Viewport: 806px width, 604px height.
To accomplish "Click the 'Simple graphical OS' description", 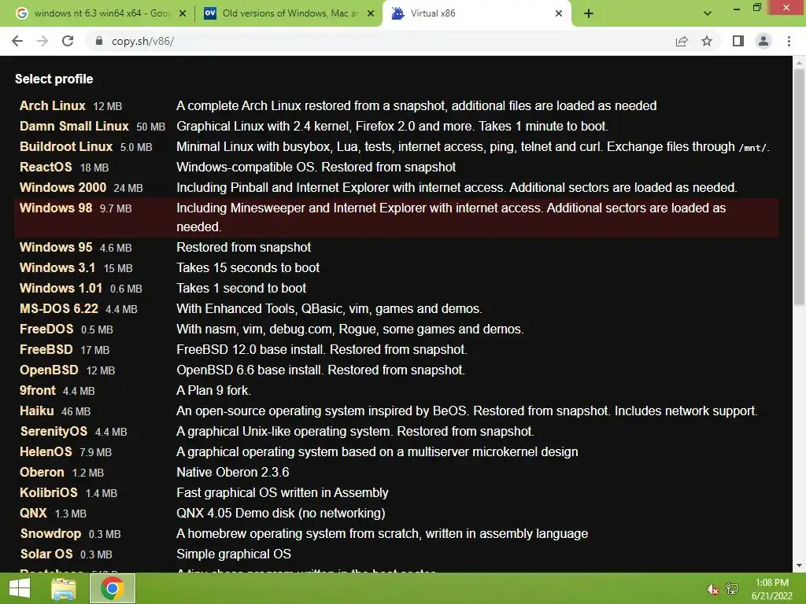I will (233, 554).
